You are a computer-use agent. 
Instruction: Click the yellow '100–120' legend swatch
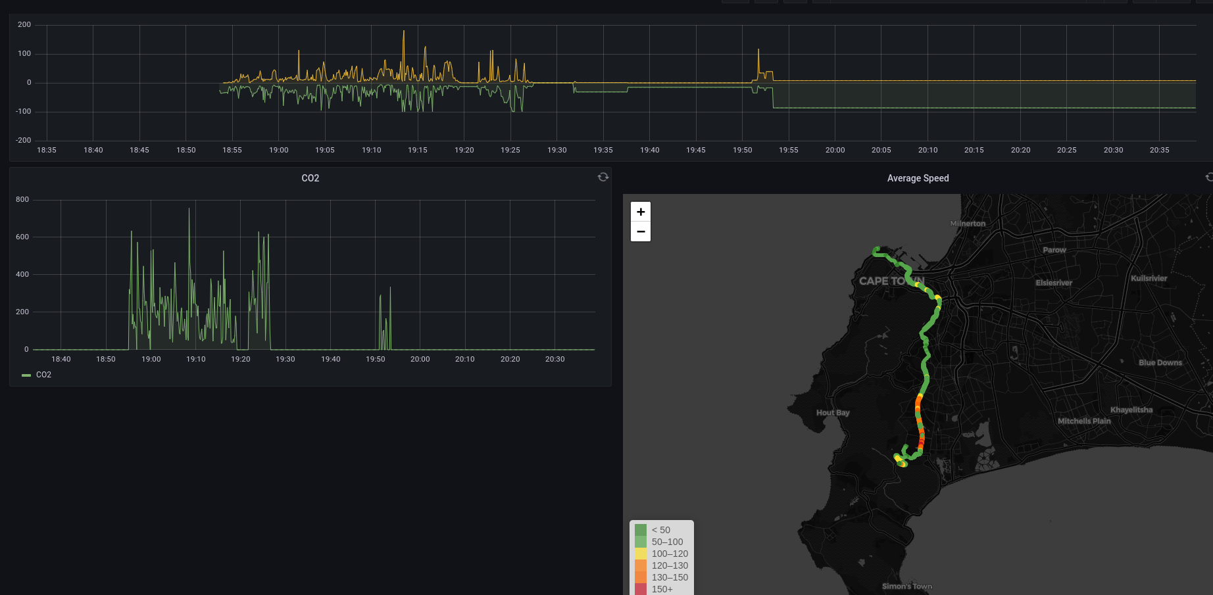(641, 554)
